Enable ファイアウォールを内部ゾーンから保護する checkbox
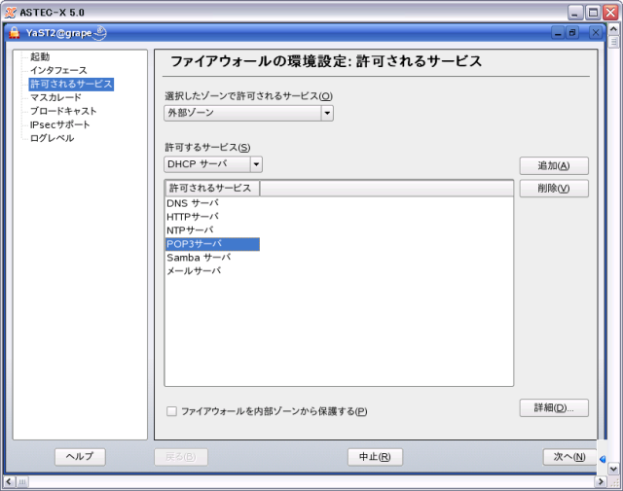623x491 pixels. coord(171,411)
